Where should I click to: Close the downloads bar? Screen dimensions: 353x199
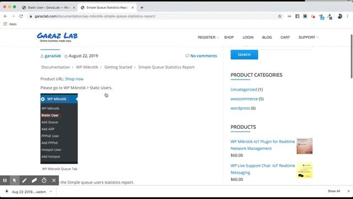click(x=349, y=191)
